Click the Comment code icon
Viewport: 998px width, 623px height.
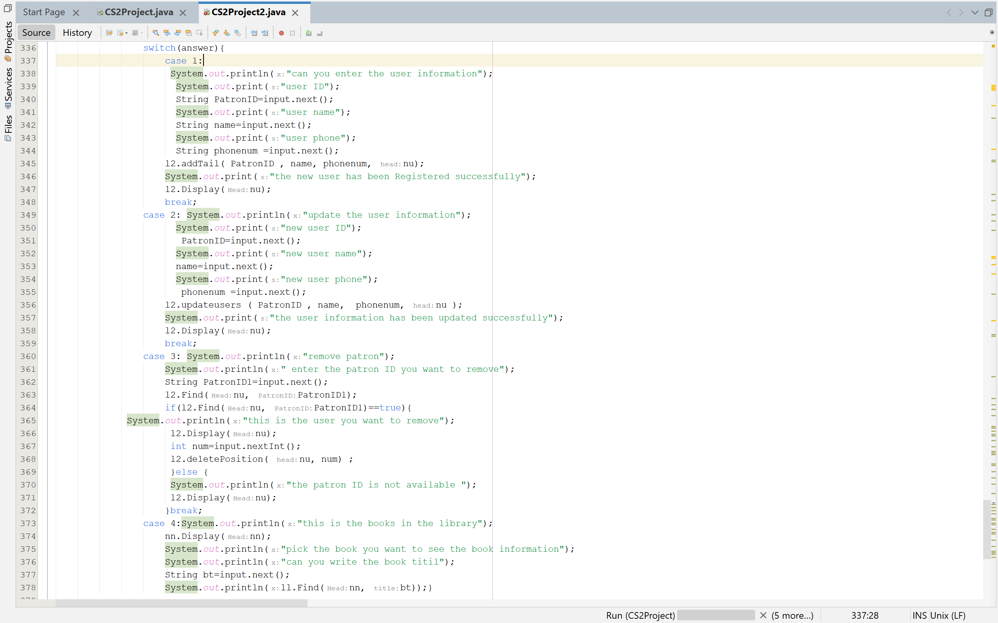point(308,33)
